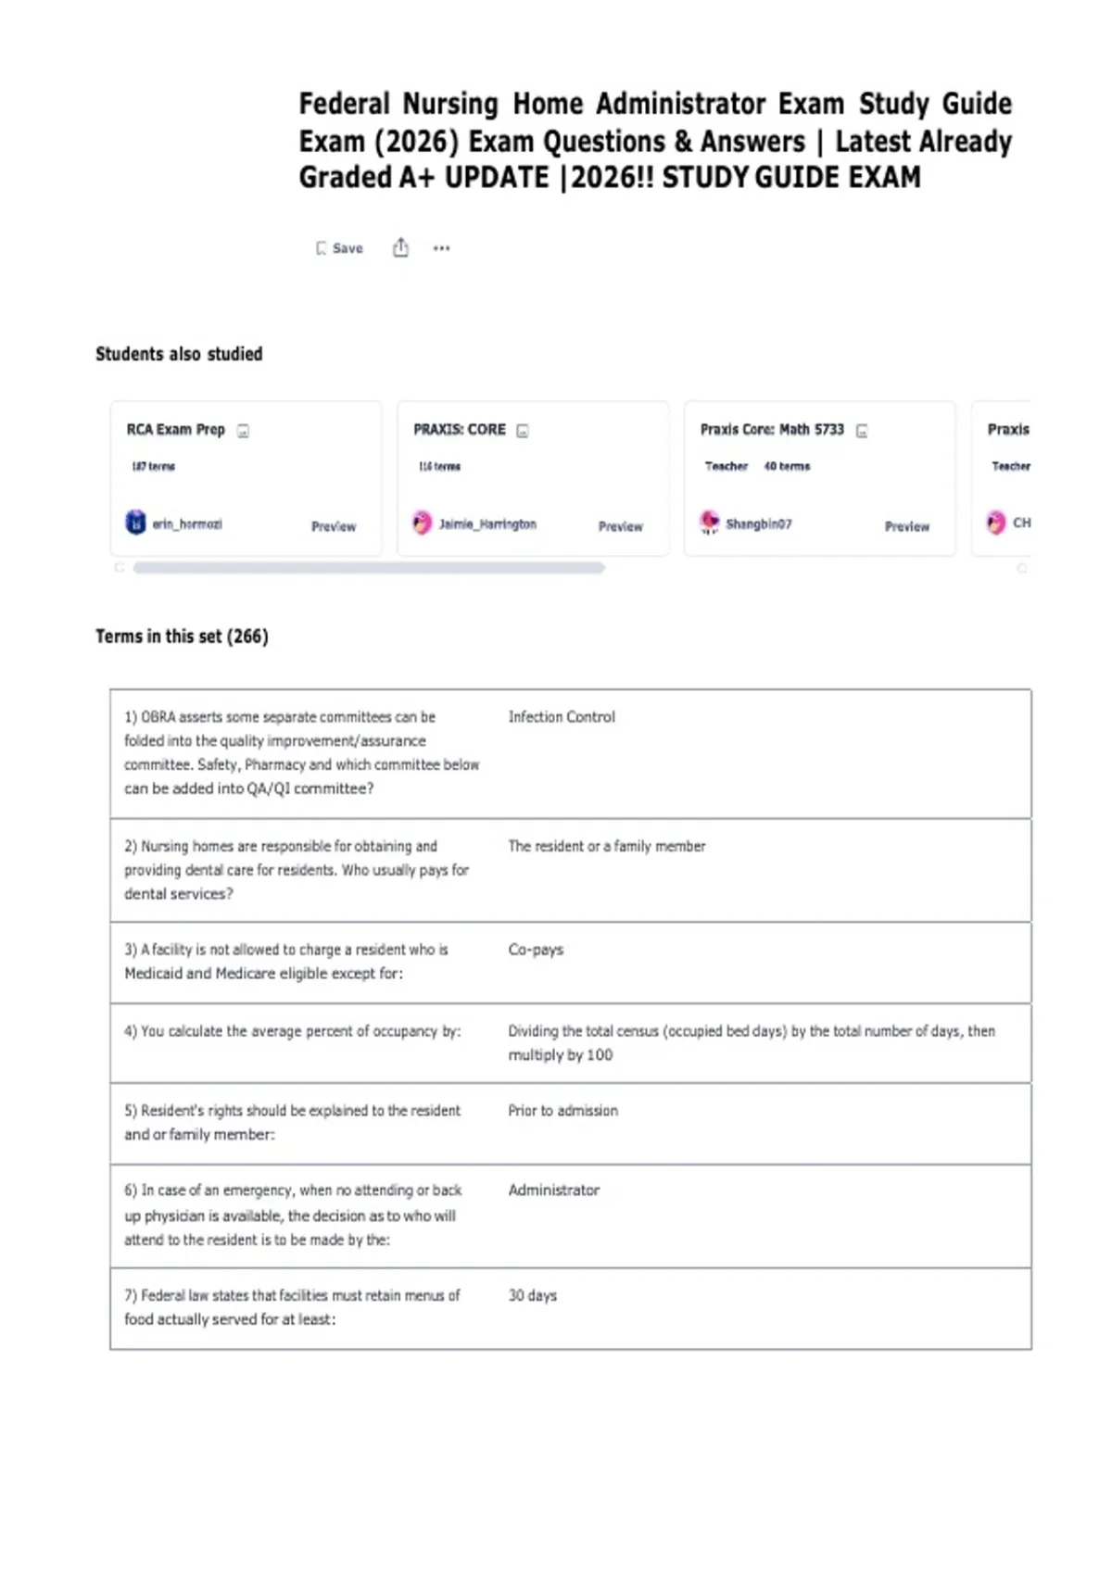Click the share upload icon

click(x=400, y=247)
